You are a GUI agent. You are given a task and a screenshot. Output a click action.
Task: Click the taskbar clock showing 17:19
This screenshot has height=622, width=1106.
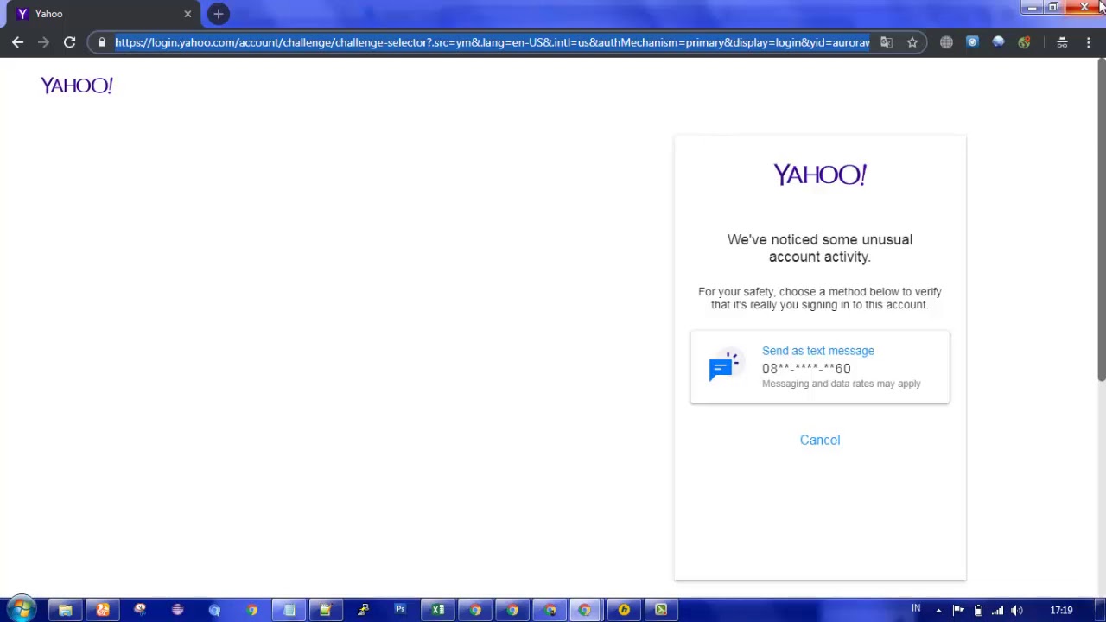pyautogui.click(x=1061, y=611)
